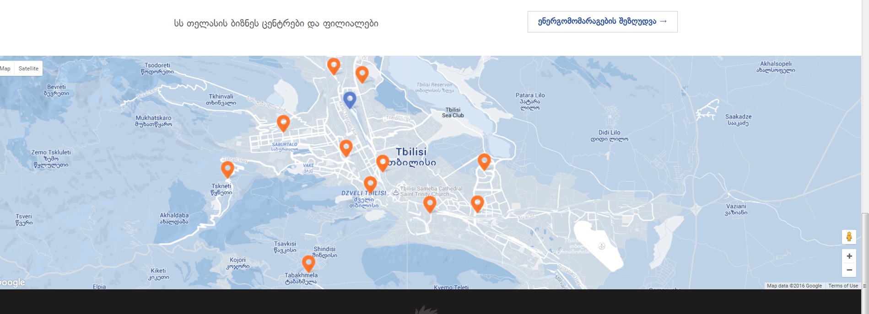Switch to Satellite map view
This screenshot has height=314, width=869.
[x=28, y=69]
